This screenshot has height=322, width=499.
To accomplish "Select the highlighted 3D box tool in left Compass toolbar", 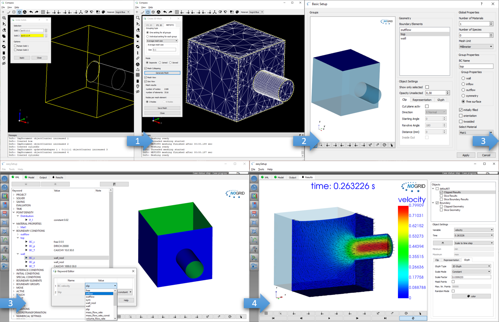I will pos(19,12).
